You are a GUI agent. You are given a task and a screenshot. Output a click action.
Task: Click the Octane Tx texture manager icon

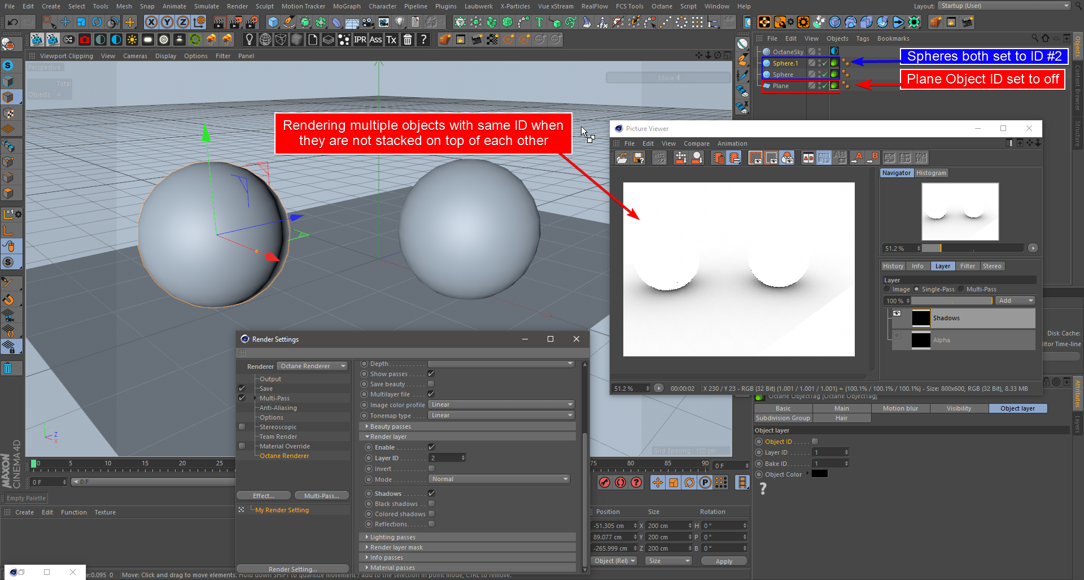click(x=391, y=40)
